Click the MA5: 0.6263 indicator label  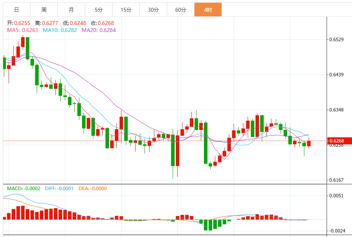(x=22, y=30)
